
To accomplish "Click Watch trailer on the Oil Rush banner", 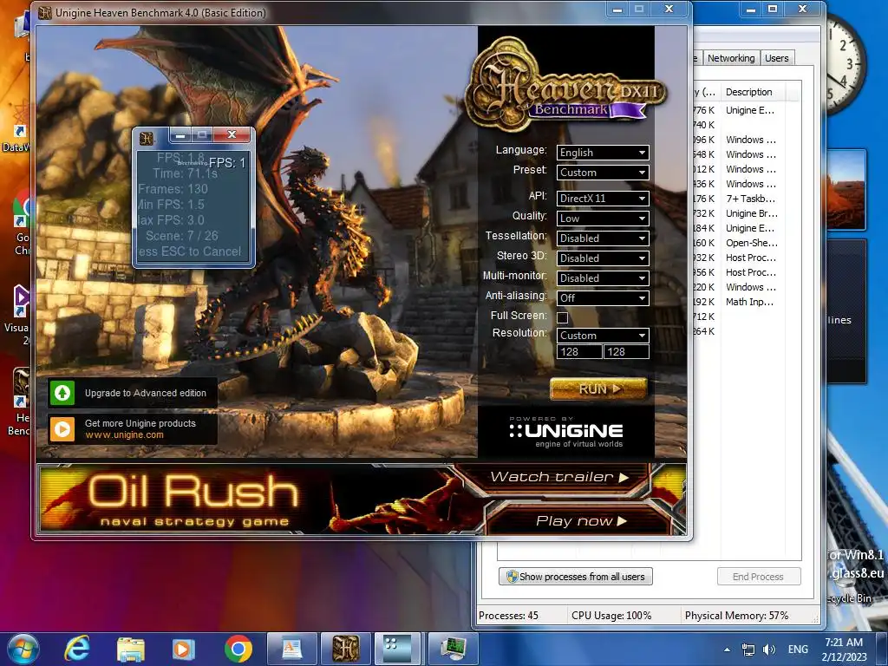I will (559, 477).
